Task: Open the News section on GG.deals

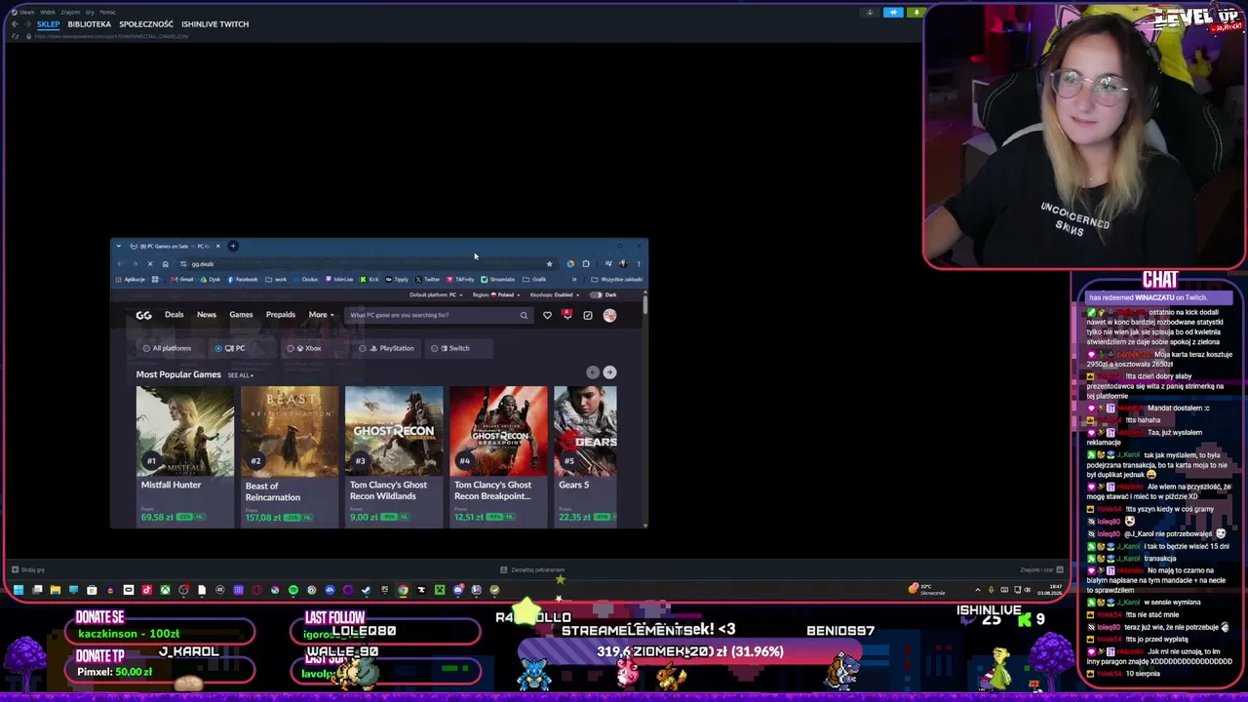Action: pyautogui.click(x=207, y=315)
